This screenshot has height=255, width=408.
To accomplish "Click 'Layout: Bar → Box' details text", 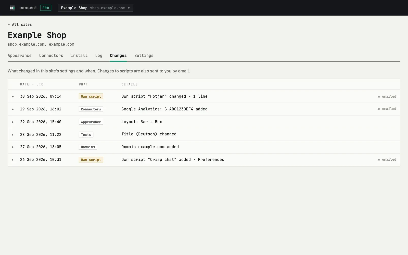I will [142, 122].
